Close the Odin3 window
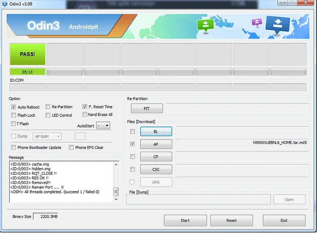Viewport: 317px width, 233px height. click(306, 2)
